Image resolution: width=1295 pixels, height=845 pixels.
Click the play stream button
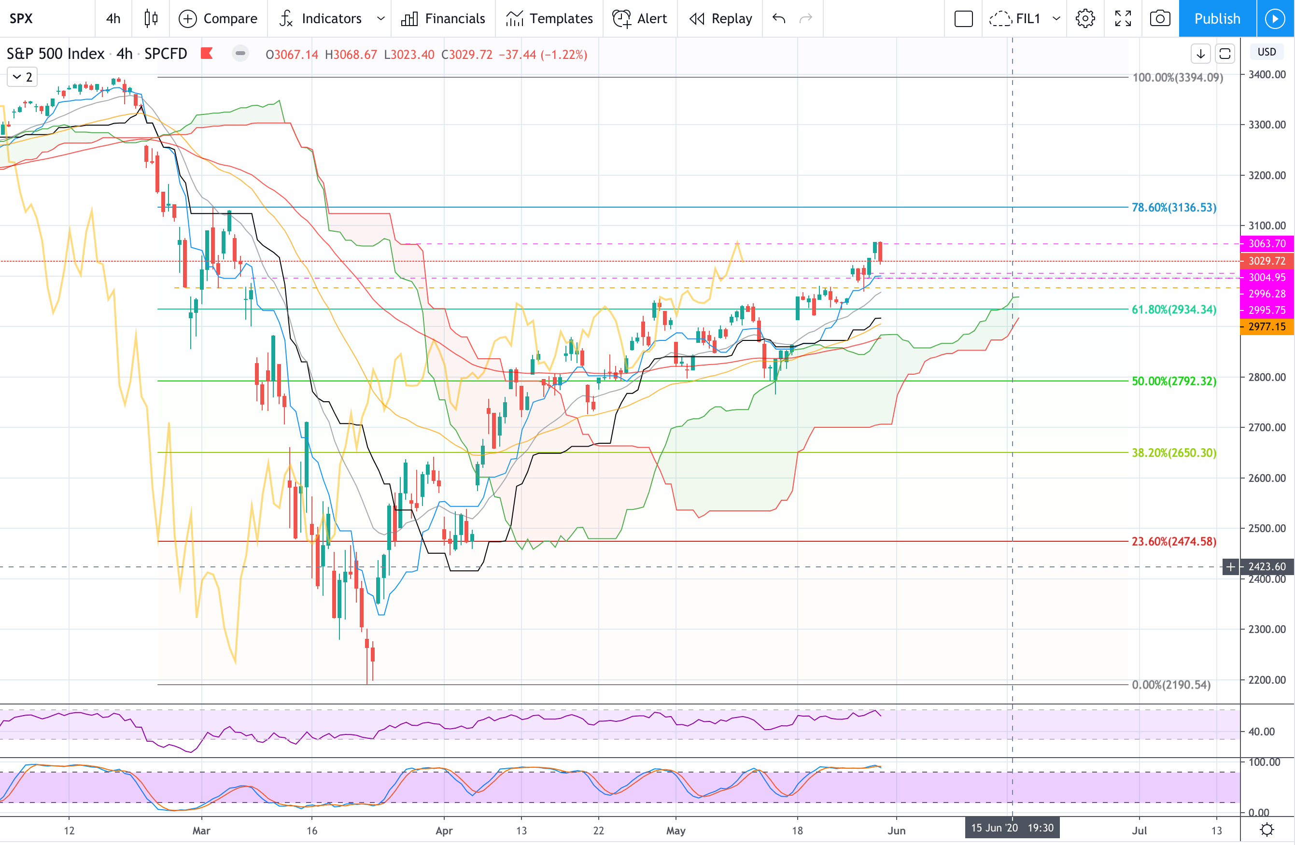pos(1275,18)
